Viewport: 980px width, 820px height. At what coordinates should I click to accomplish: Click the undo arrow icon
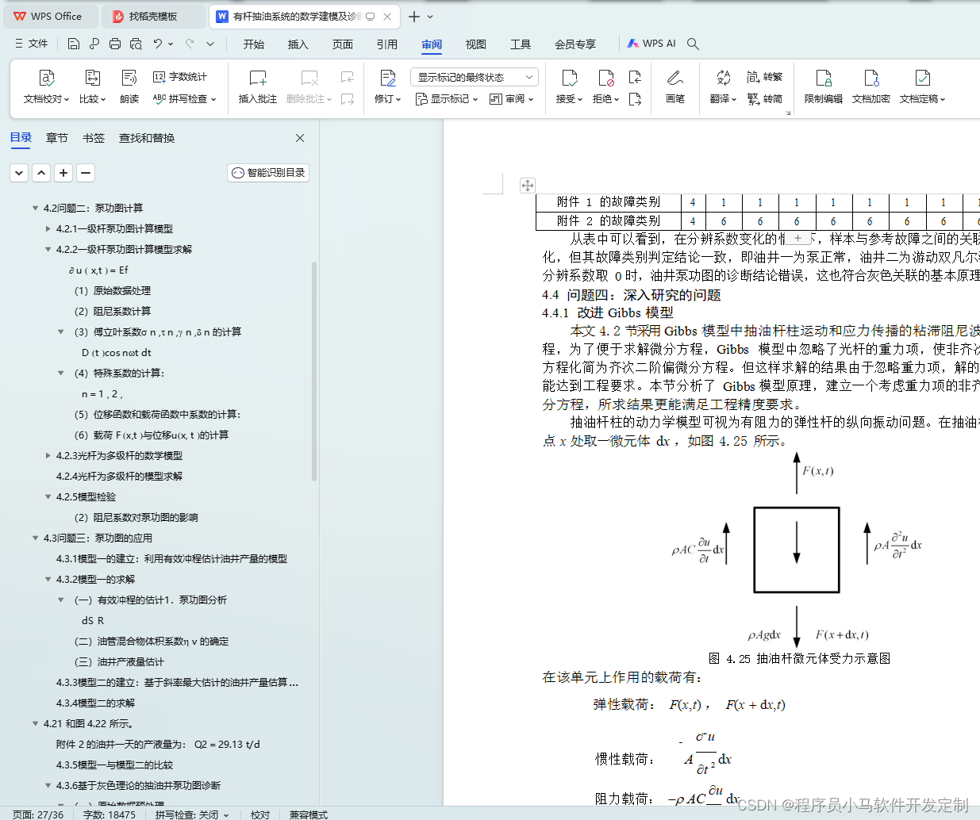click(x=158, y=44)
